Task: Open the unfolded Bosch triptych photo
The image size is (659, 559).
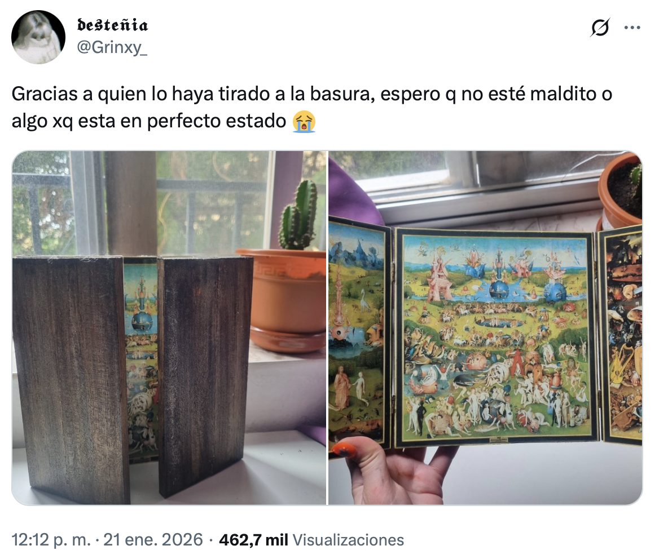Action: (485, 327)
